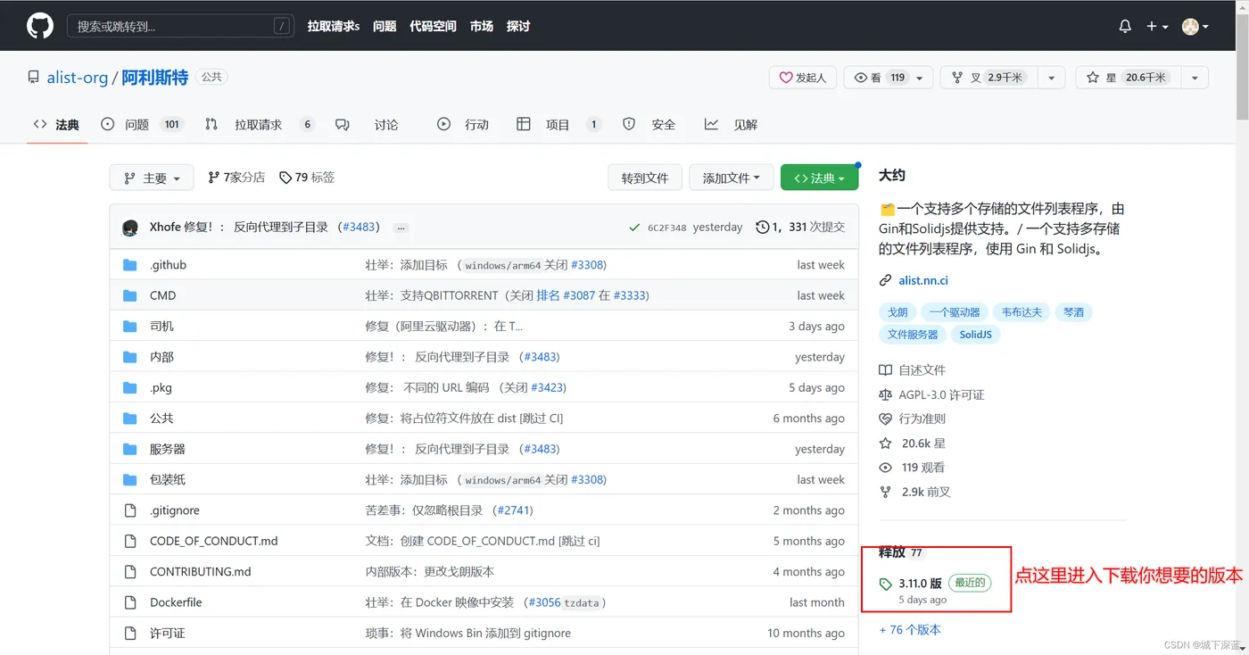Select the 戈朗 topic tag
Image resolution: width=1249 pixels, height=655 pixels.
pyautogui.click(x=897, y=312)
